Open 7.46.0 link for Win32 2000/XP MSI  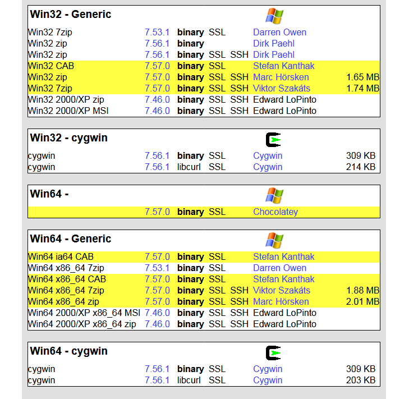point(157,111)
